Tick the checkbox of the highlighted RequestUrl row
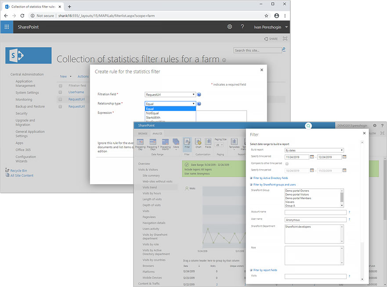387x287 pixels. pos(60,99)
